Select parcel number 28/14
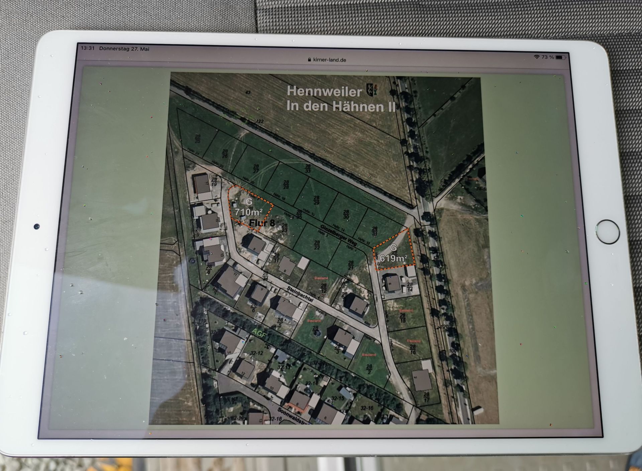Image resolution: width=642 pixels, height=471 pixels. pyautogui.click(x=410, y=287)
